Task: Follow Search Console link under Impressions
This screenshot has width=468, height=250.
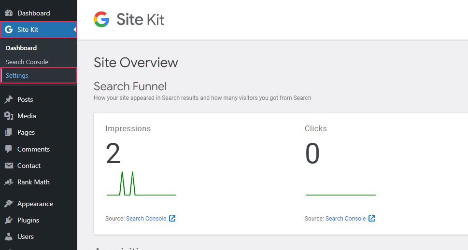Action: click(146, 218)
